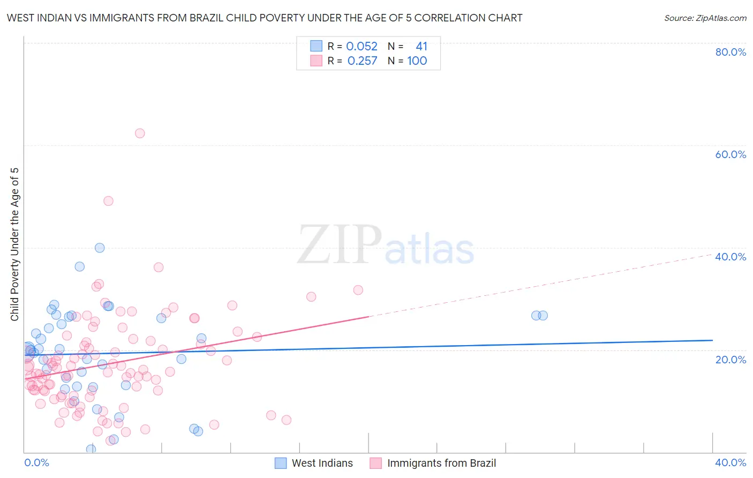Click the pink data point near 49%
753x478 pixels.
click(108, 201)
